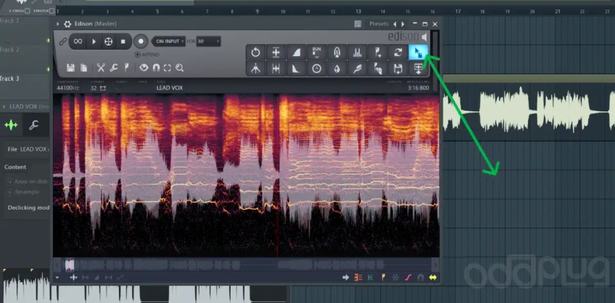Toggle the STRETCH checkbox
The height and width of the screenshot is (303, 615).
[52, 11]
